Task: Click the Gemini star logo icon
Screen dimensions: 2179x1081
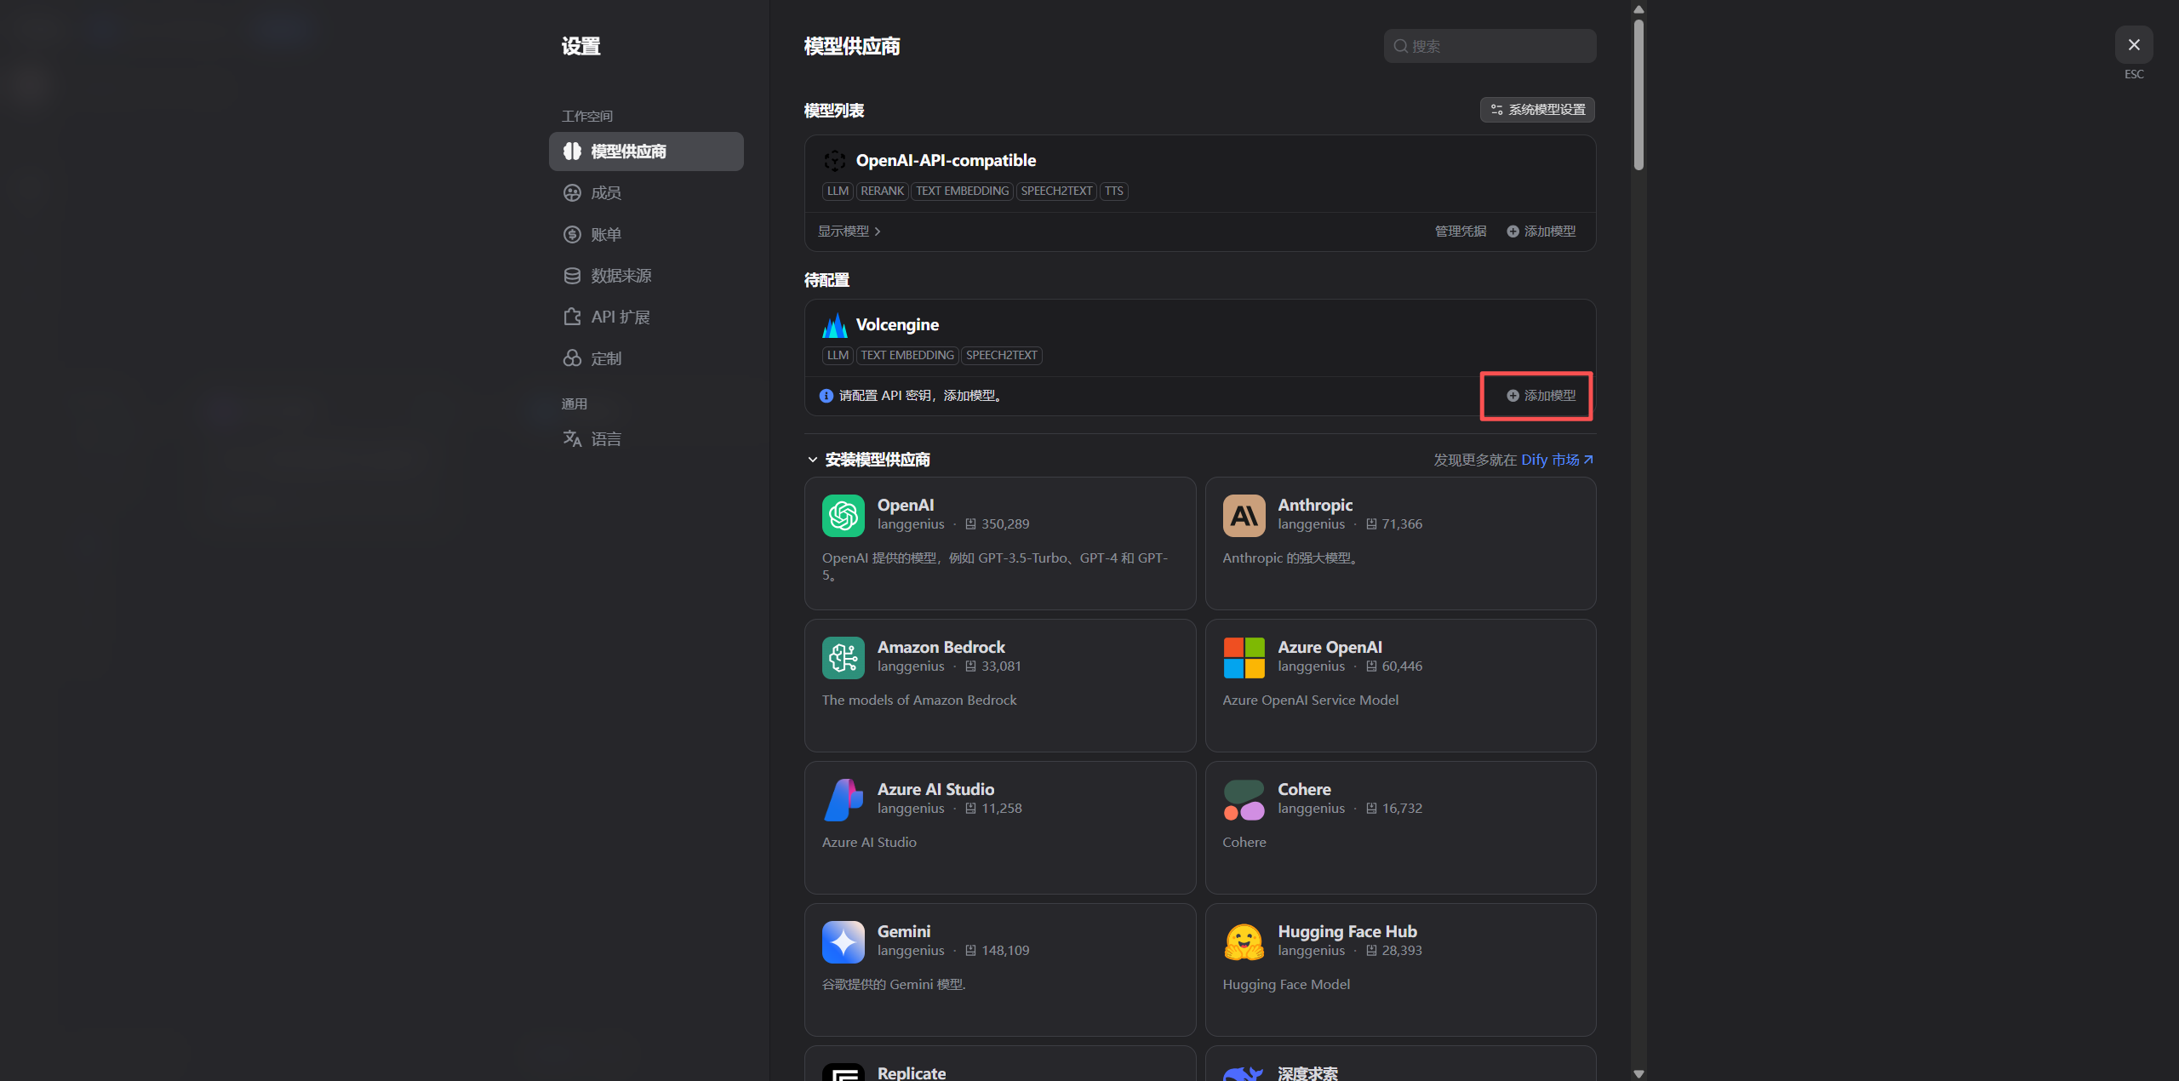Action: click(x=843, y=942)
